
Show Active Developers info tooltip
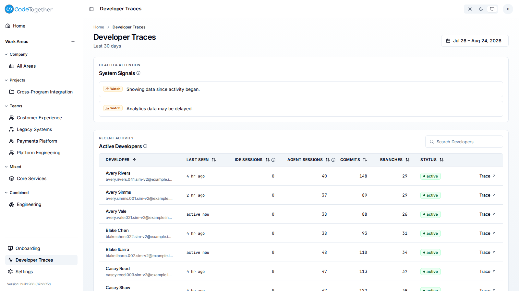click(145, 146)
